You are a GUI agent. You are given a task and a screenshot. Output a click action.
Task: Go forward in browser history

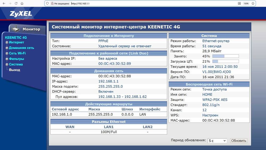pyautogui.click(x=10, y=3)
